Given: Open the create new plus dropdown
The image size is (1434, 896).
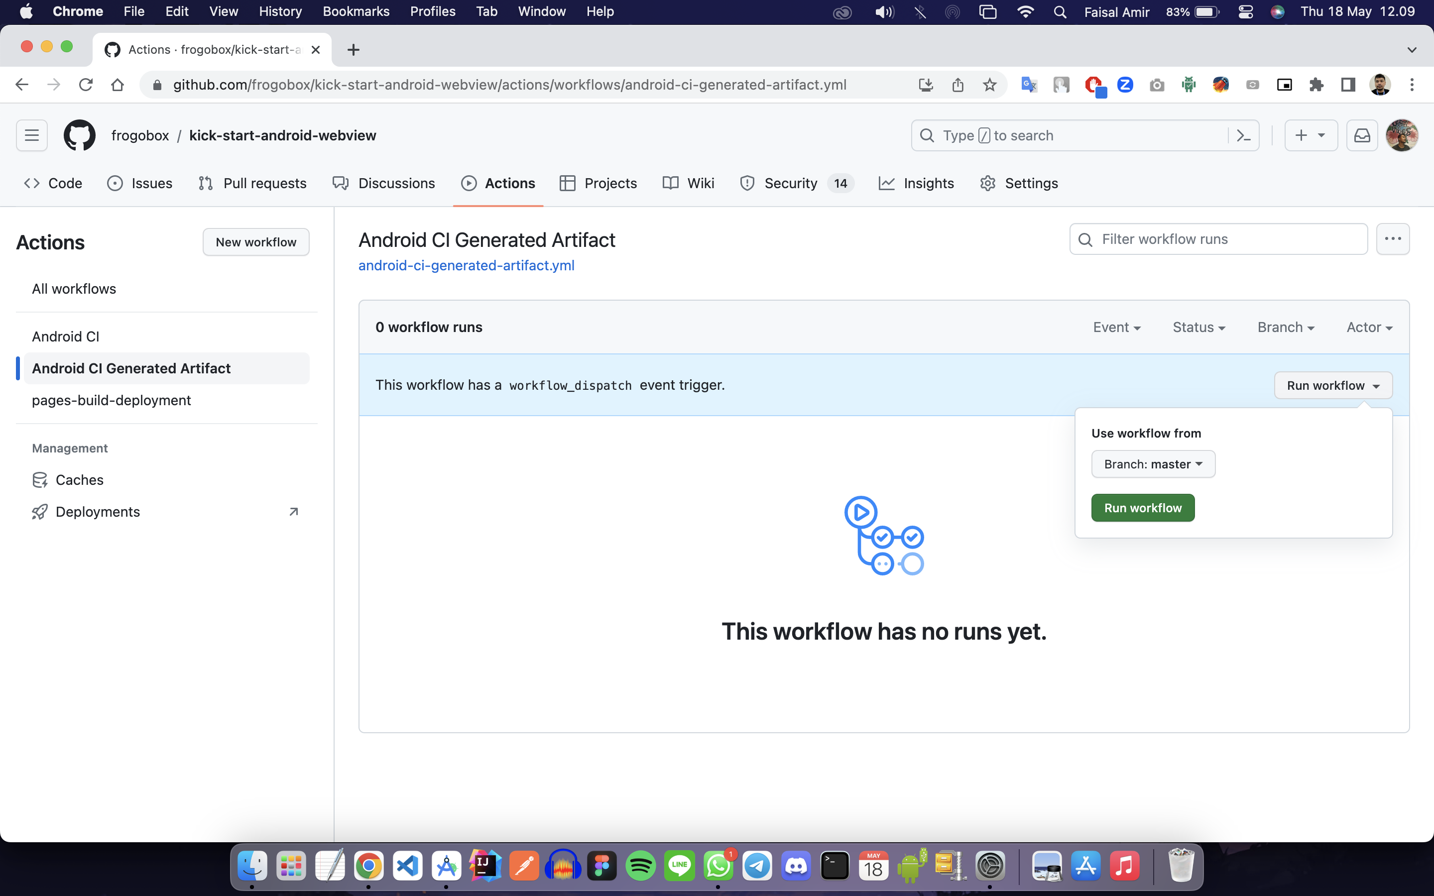Looking at the screenshot, I should 1311,135.
